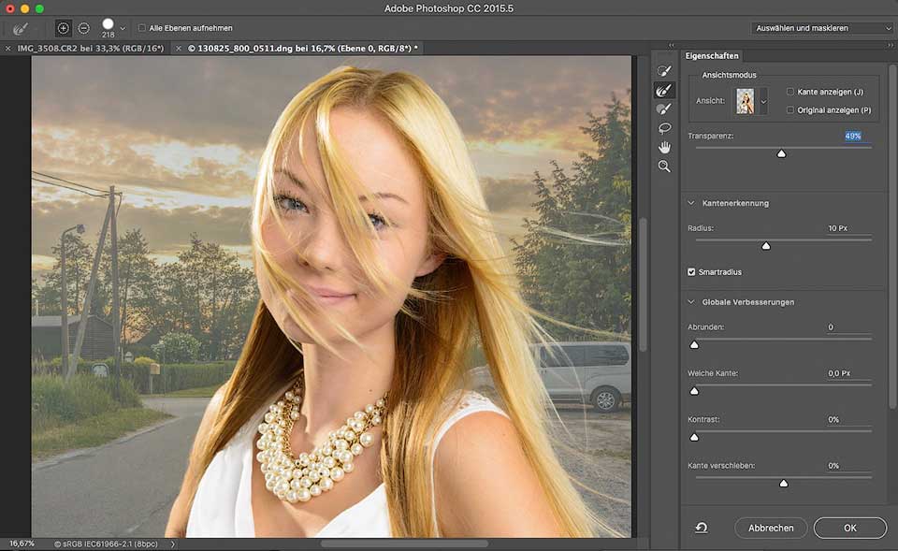Select the Hand tool

[664, 147]
